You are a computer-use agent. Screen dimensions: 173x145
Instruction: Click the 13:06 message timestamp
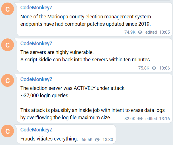tap(164, 68)
